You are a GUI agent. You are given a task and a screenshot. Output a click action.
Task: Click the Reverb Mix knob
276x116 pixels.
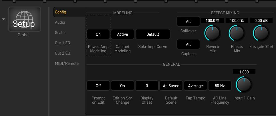[x=213, y=33]
